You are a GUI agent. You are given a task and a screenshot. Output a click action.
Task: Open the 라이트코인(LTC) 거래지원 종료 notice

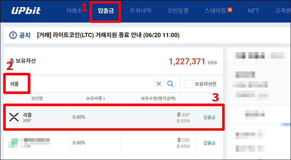108,35
